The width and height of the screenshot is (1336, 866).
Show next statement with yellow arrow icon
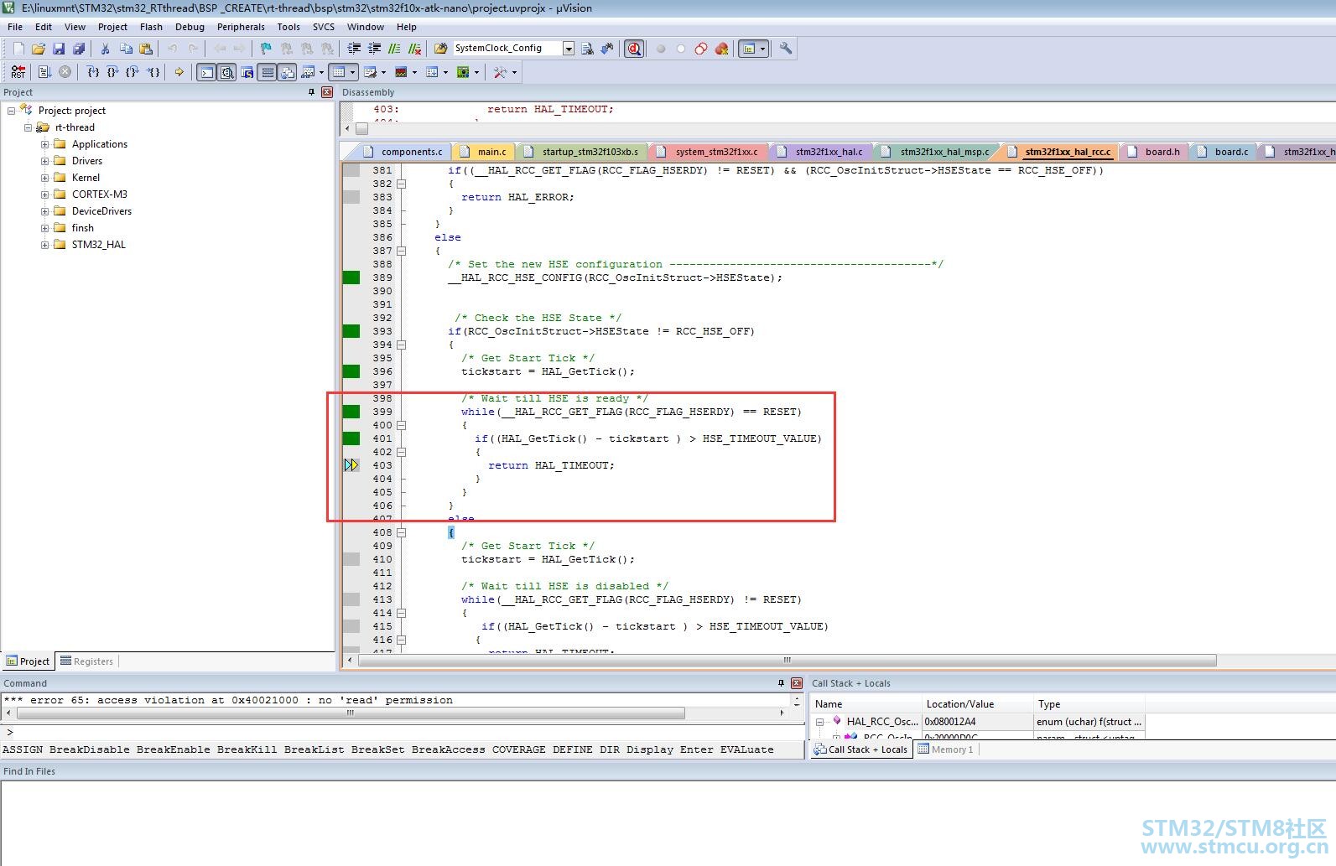[179, 72]
